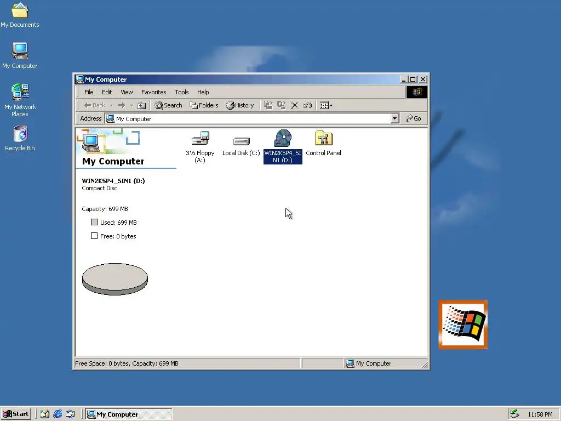This screenshot has height=421, width=561.
Task: Click the Delete toolbar icon
Action: pyautogui.click(x=294, y=105)
